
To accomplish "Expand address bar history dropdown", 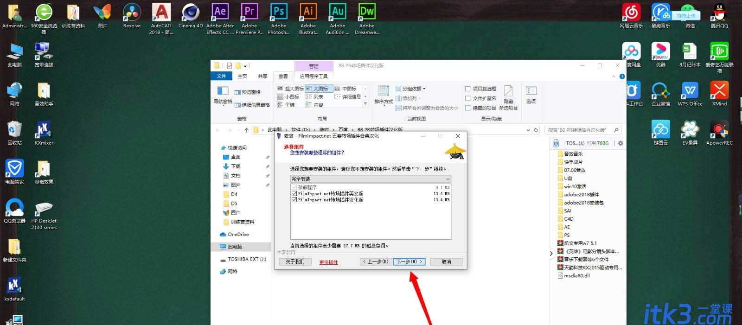I will click(x=528, y=130).
